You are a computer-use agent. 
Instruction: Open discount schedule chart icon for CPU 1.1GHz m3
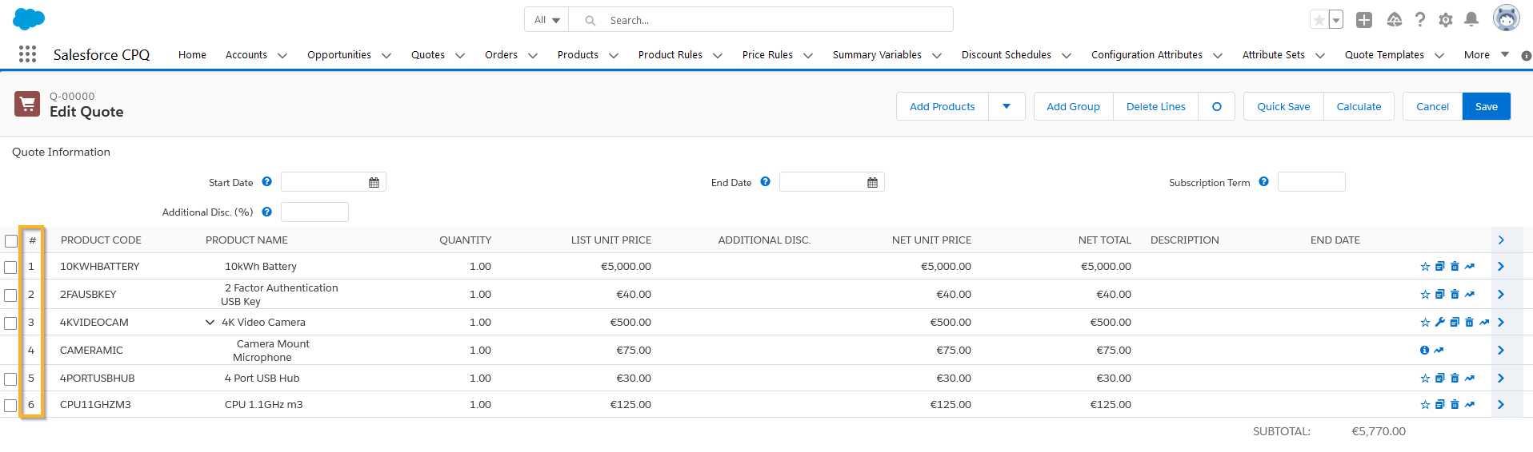coord(1470,405)
